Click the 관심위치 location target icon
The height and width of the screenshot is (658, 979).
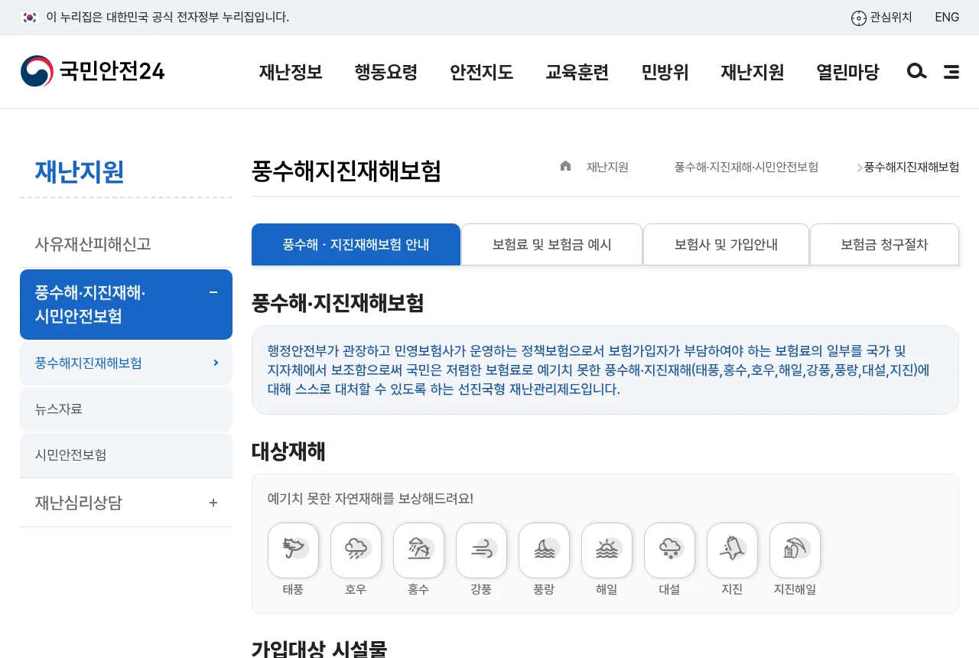(859, 18)
